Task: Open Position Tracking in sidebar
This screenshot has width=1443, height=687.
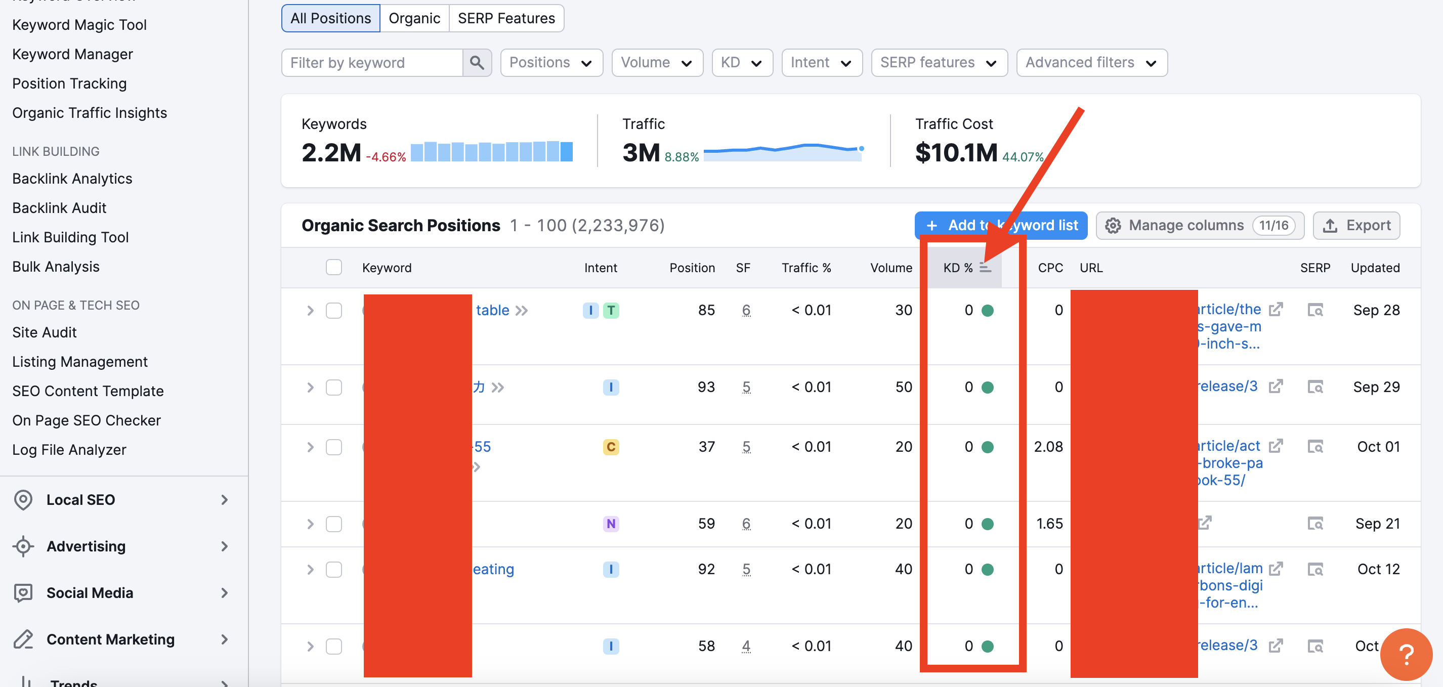Action: coord(69,83)
